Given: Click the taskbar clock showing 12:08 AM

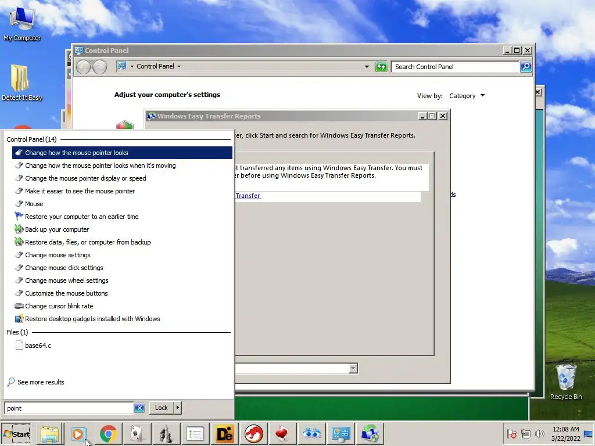Looking at the screenshot, I should pos(565,434).
